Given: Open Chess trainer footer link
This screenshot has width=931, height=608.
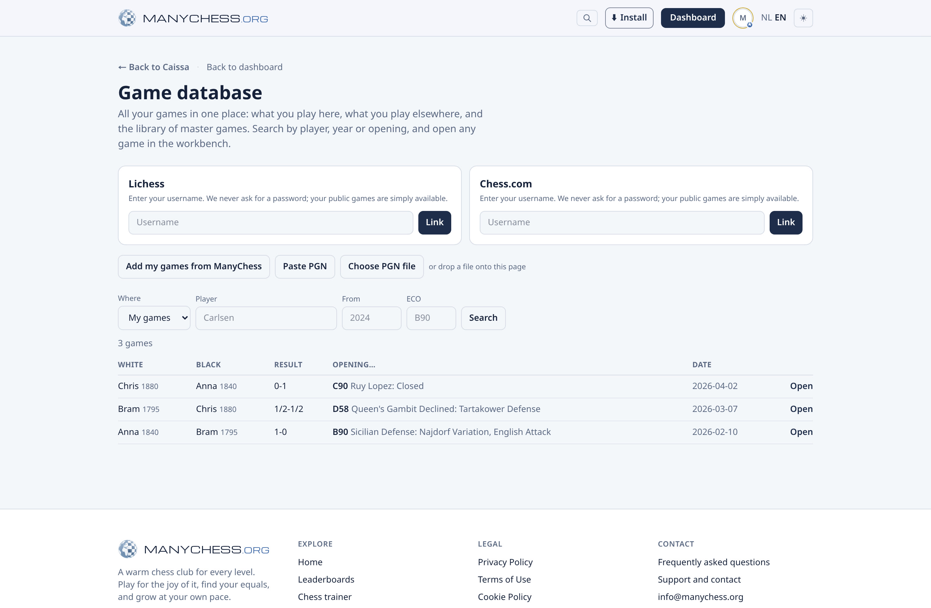Looking at the screenshot, I should pos(325,597).
